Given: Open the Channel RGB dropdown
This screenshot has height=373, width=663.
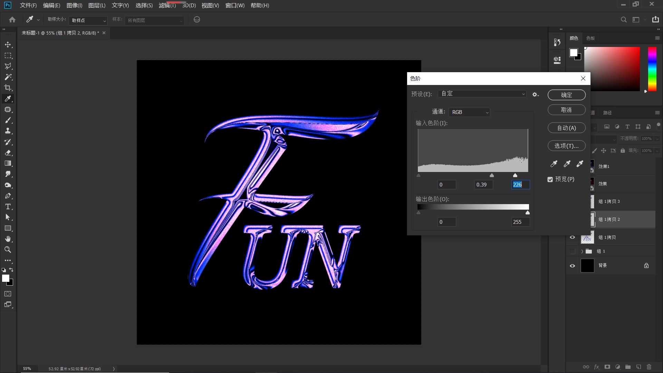Looking at the screenshot, I should click(x=470, y=112).
